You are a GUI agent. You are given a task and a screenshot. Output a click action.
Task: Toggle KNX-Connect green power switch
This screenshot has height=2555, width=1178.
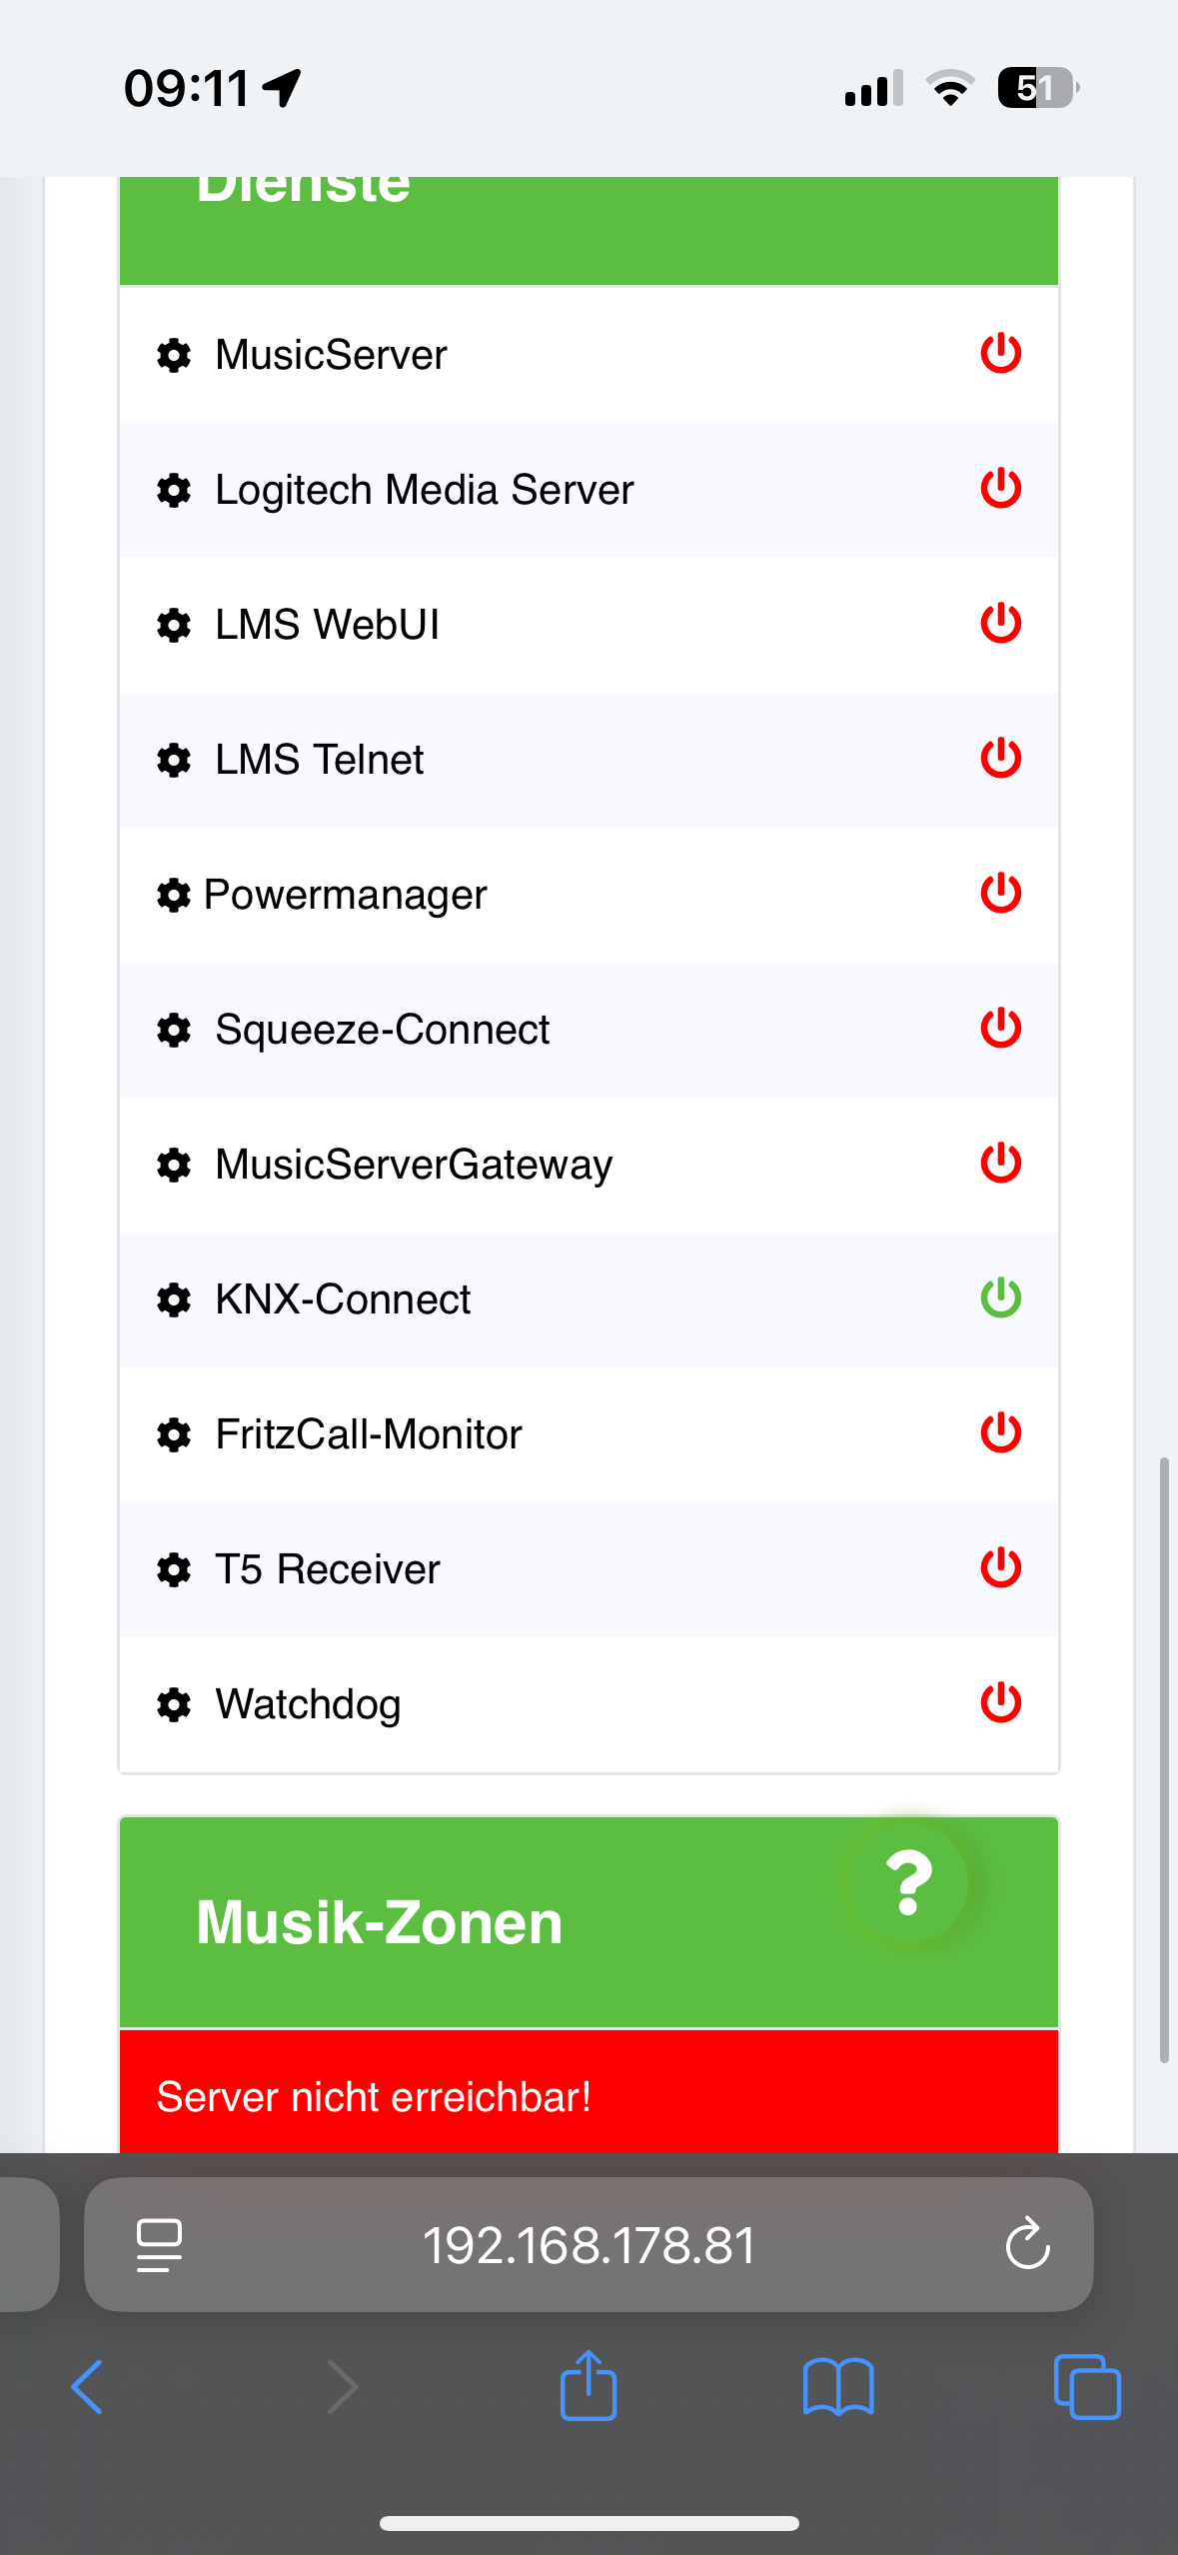tap(1000, 1297)
